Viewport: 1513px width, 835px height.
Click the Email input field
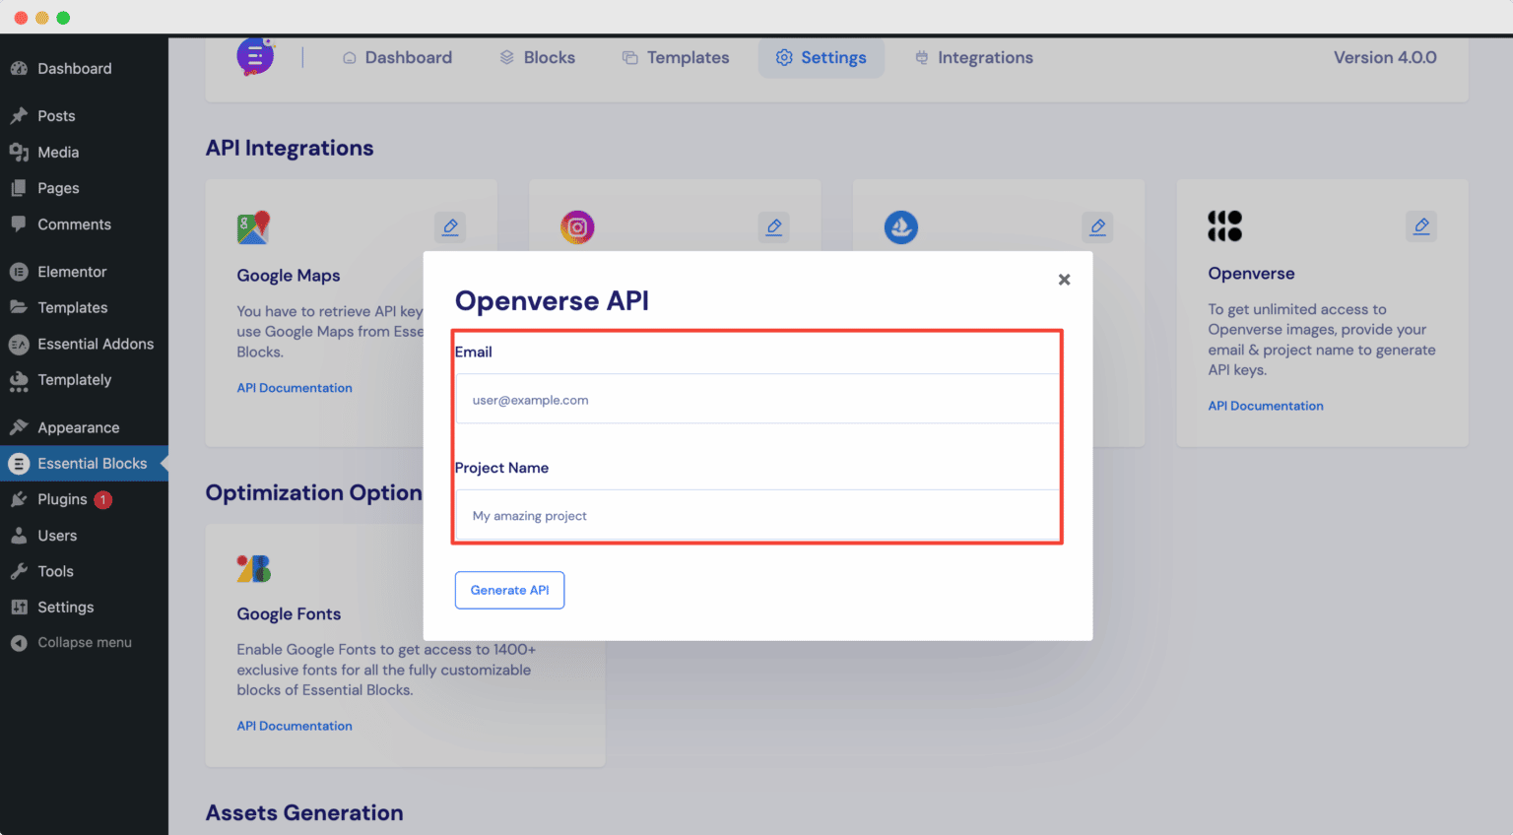756,399
